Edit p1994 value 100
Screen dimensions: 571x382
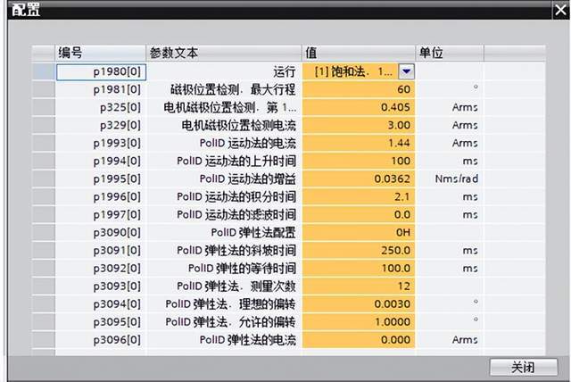pos(359,161)
